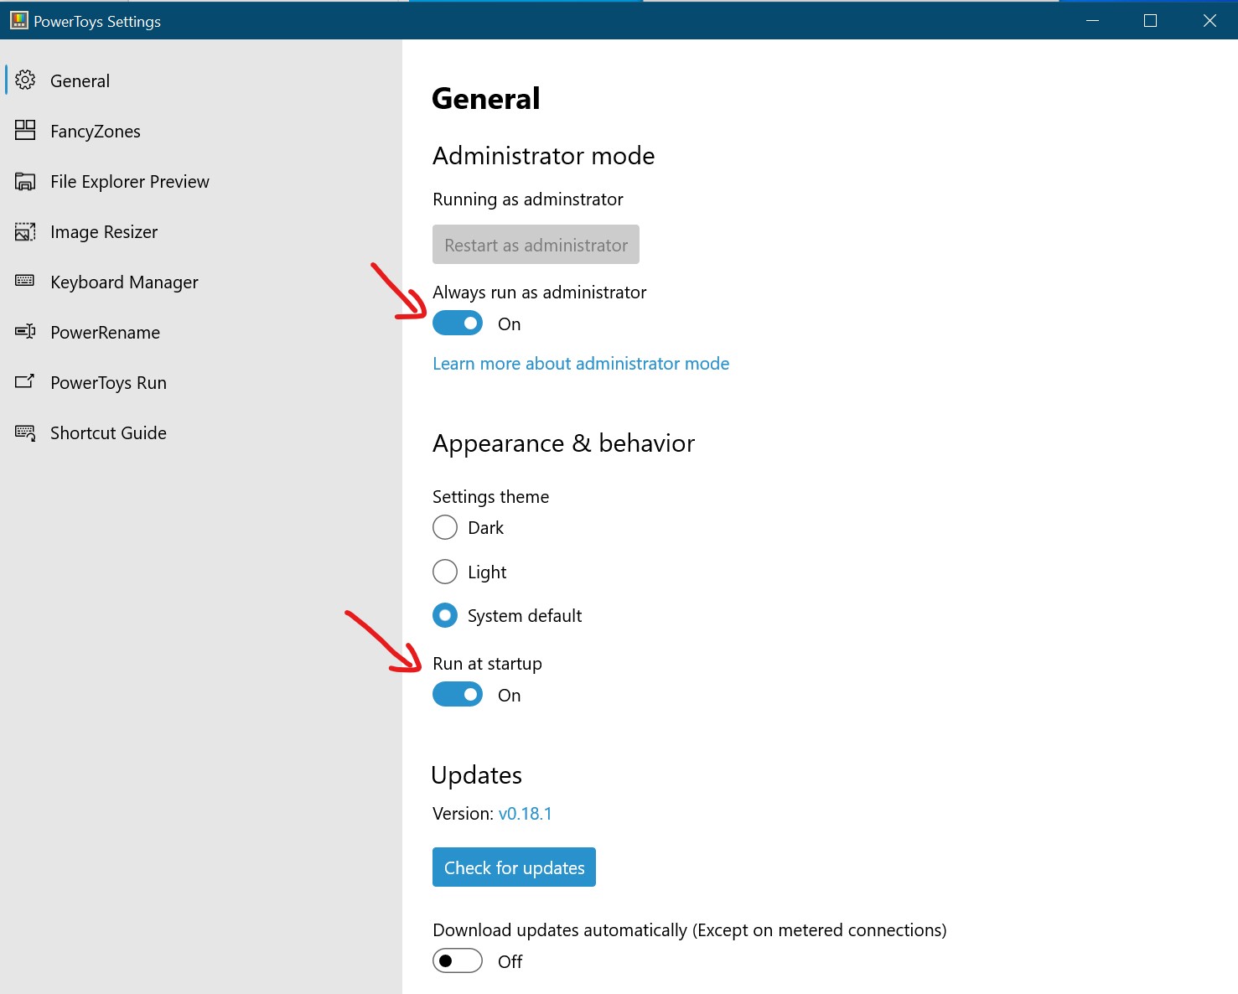Open Learn more about administrator mode link

point(581,364)
